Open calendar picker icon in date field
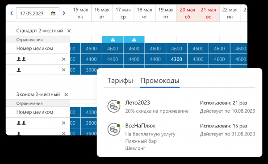This screenshot has width=268, height=164. (53, 13)
